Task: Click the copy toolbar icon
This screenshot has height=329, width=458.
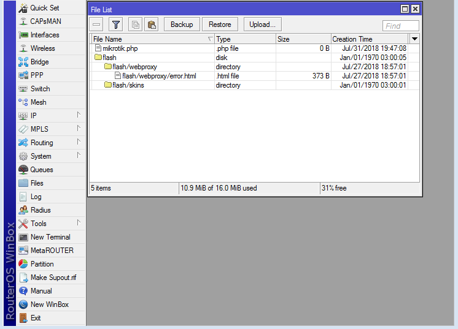Action: 136,25
